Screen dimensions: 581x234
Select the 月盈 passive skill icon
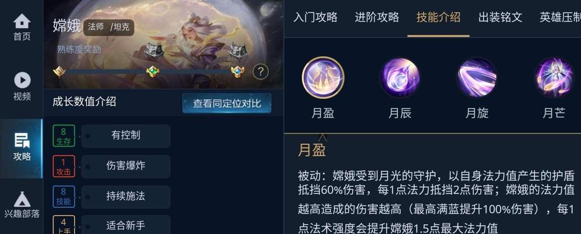click(x=323, y=77)
